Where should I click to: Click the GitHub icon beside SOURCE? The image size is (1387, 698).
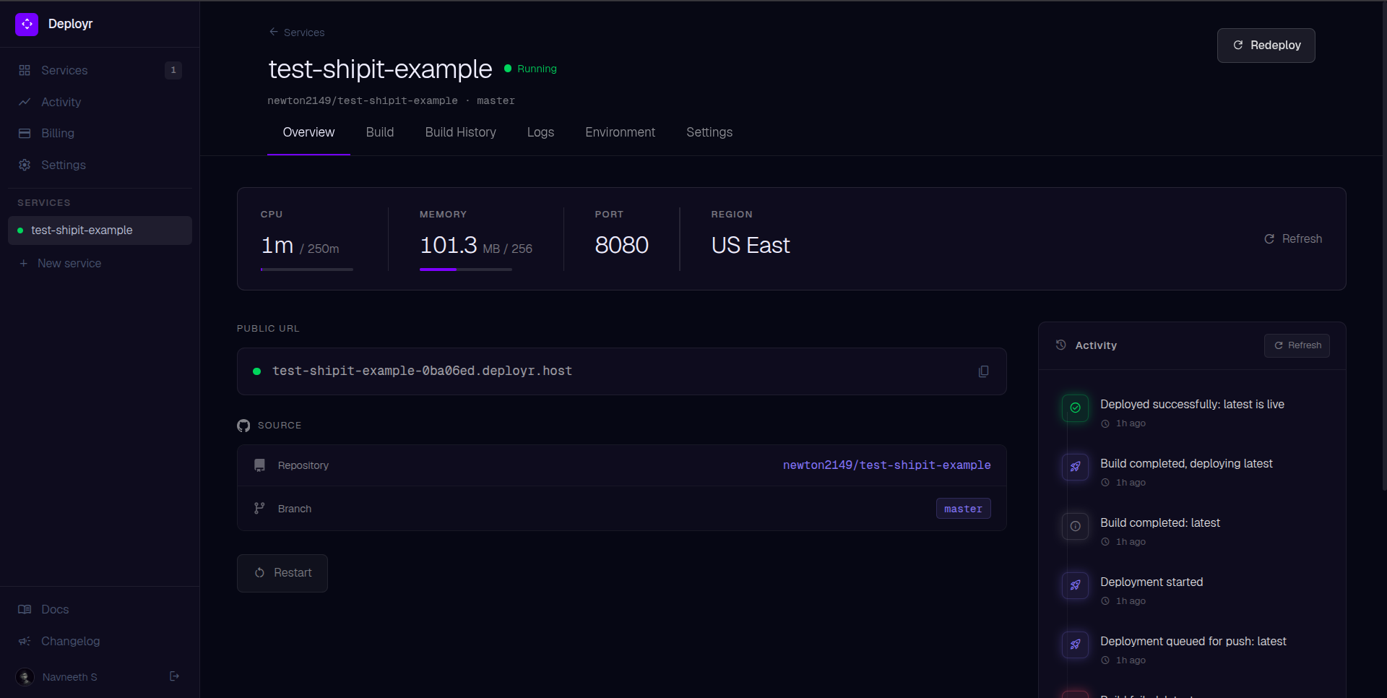click(x=243, y=426)
